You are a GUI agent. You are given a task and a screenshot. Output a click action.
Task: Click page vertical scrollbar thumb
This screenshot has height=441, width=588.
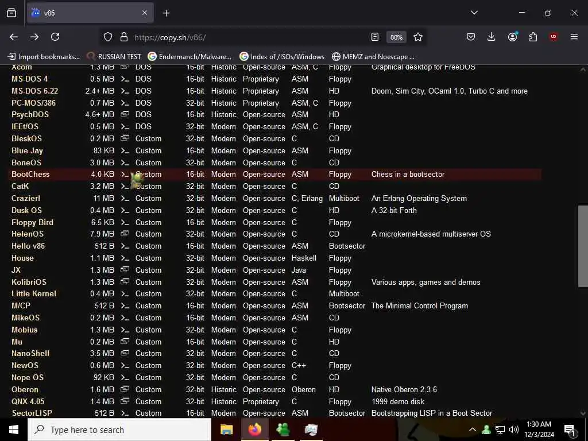click(583, 246)
